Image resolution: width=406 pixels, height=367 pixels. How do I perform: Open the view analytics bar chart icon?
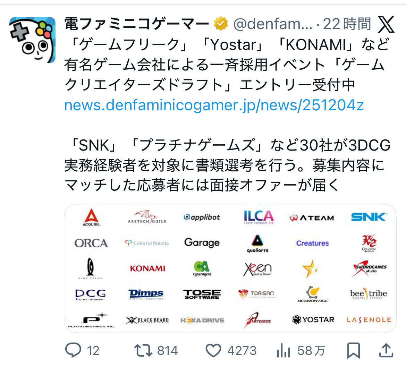[283, 351]
